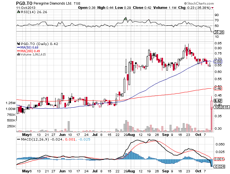Click the MA(200) 0.49 legend text
The width and height of the screenshot is (230, 174).
click(30, 51)
